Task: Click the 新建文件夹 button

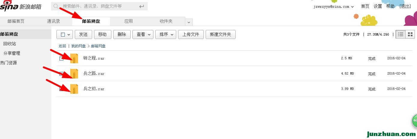Action: (221, 34)
